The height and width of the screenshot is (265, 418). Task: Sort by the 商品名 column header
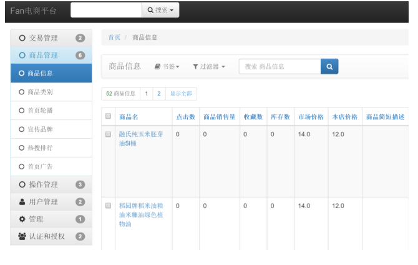point(129,117)
